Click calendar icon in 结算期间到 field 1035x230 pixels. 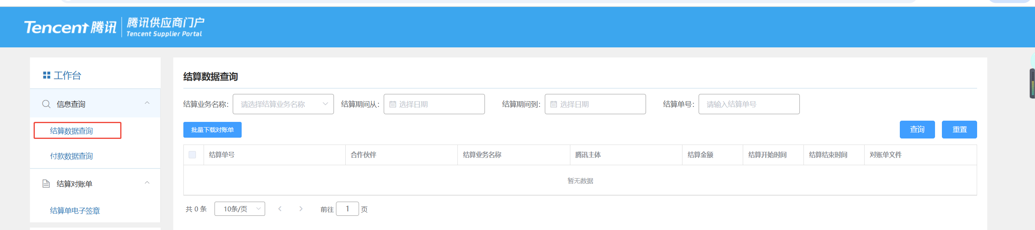(554, 104)
